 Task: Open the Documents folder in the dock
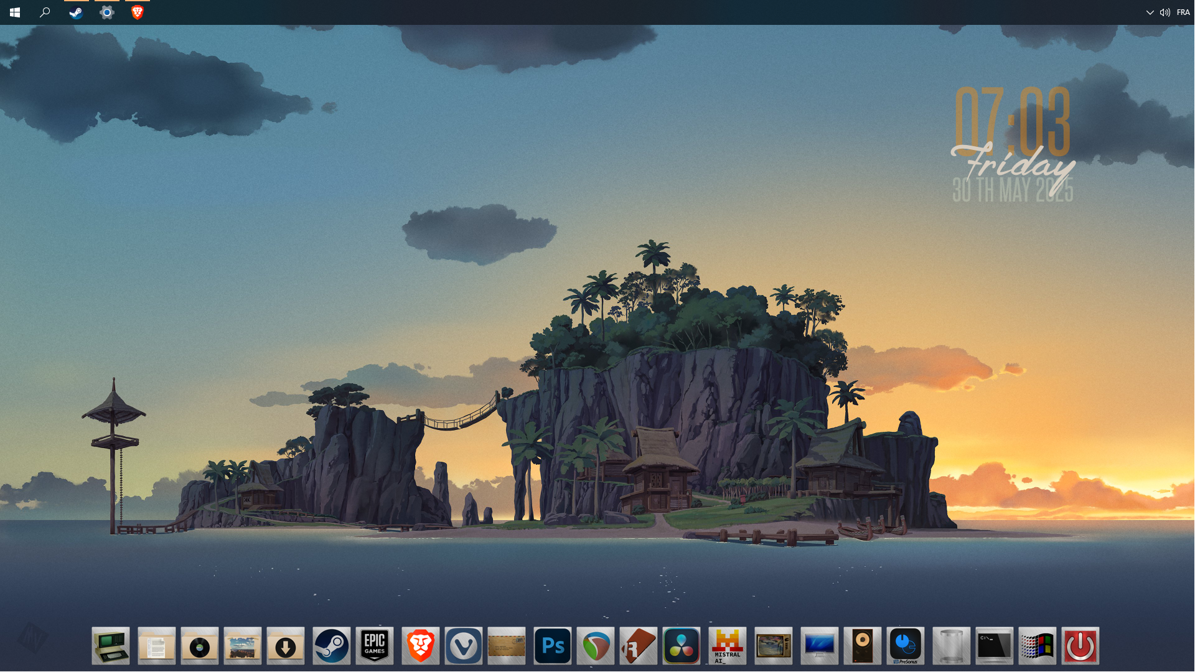tap(156, 646)
